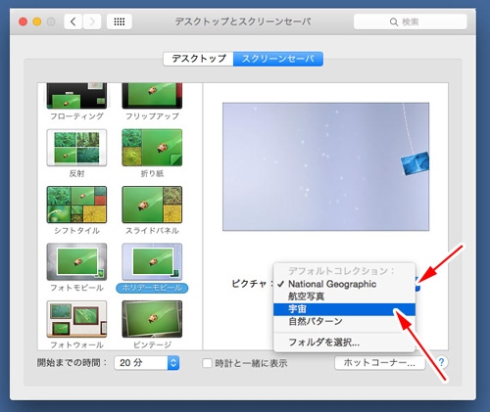Enable 時計と一緒に表示 checkbox
The image size is (490, 412).
click(208, 363)
